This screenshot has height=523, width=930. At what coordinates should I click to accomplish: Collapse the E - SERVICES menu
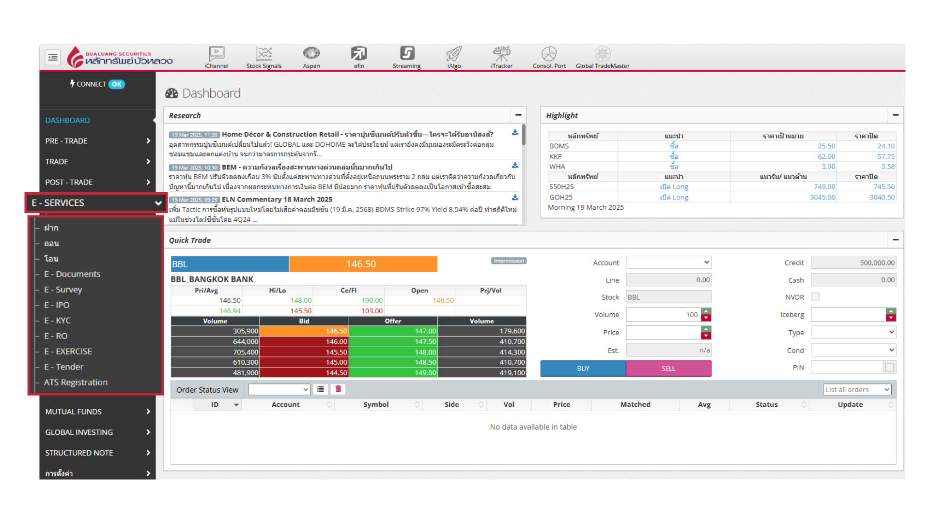pos(96,203)
